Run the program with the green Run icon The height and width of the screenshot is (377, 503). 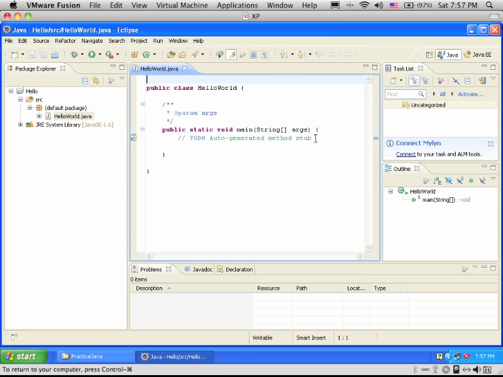coord(92,55)
